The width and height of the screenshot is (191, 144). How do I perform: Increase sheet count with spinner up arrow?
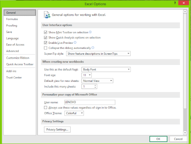pos(95,85)
